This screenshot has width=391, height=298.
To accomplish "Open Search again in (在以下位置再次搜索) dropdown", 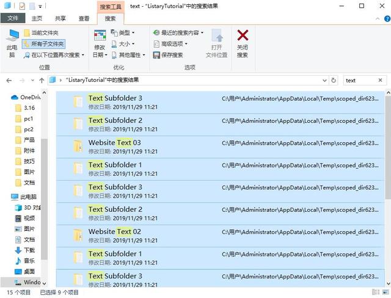I will 54,55.
